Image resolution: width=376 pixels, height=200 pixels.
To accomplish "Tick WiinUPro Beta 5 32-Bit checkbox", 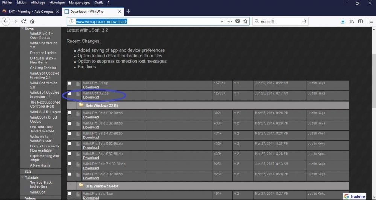I will coord(70,143).
